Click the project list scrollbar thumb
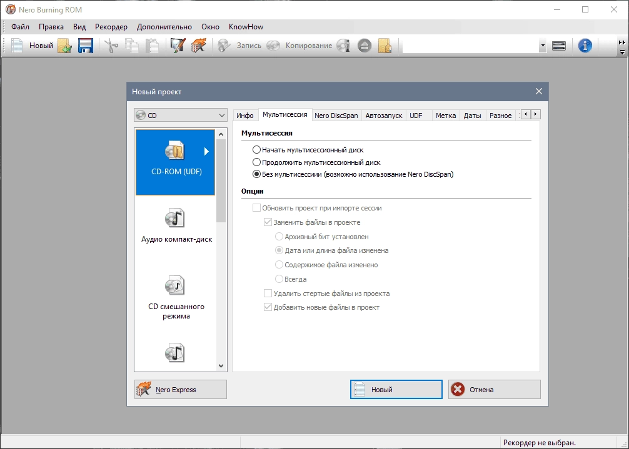Image resolution: width=629 pixels, height=449 pixels. pos(221,180)
